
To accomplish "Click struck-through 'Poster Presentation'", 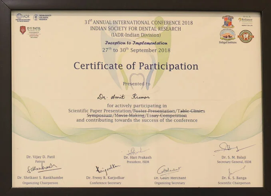I will (x=154, y=111).
